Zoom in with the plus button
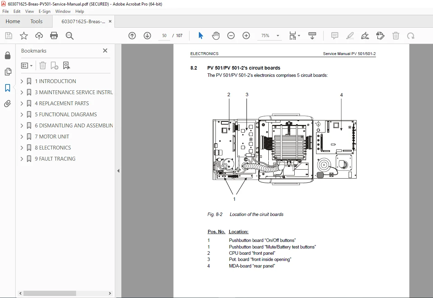The width and height of the screenshot is (433, 298). (246, 36)
